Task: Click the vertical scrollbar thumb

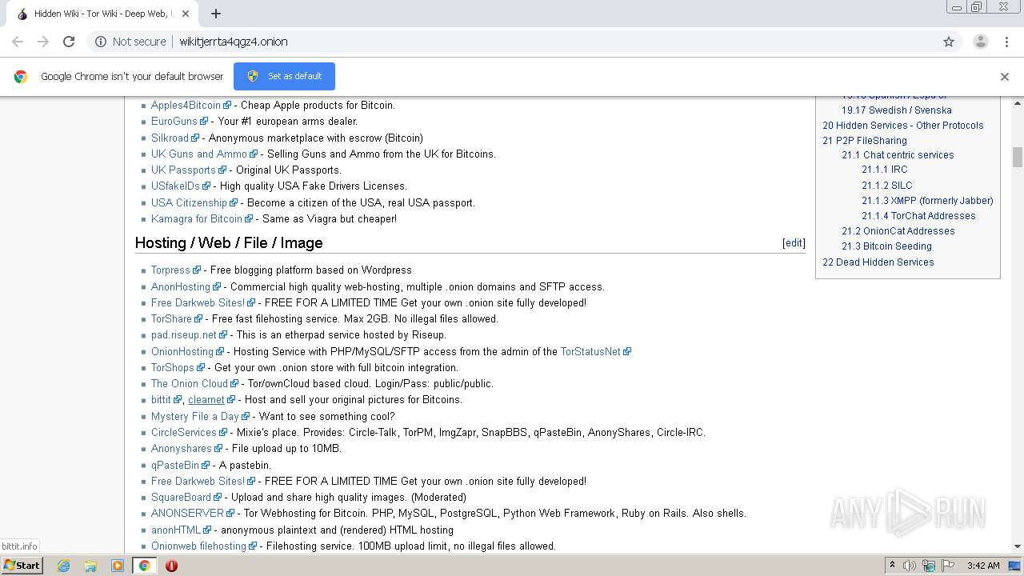Action: point(1018,156)
